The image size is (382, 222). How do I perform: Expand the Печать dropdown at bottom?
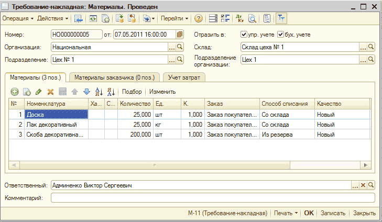tap(286, 213)
